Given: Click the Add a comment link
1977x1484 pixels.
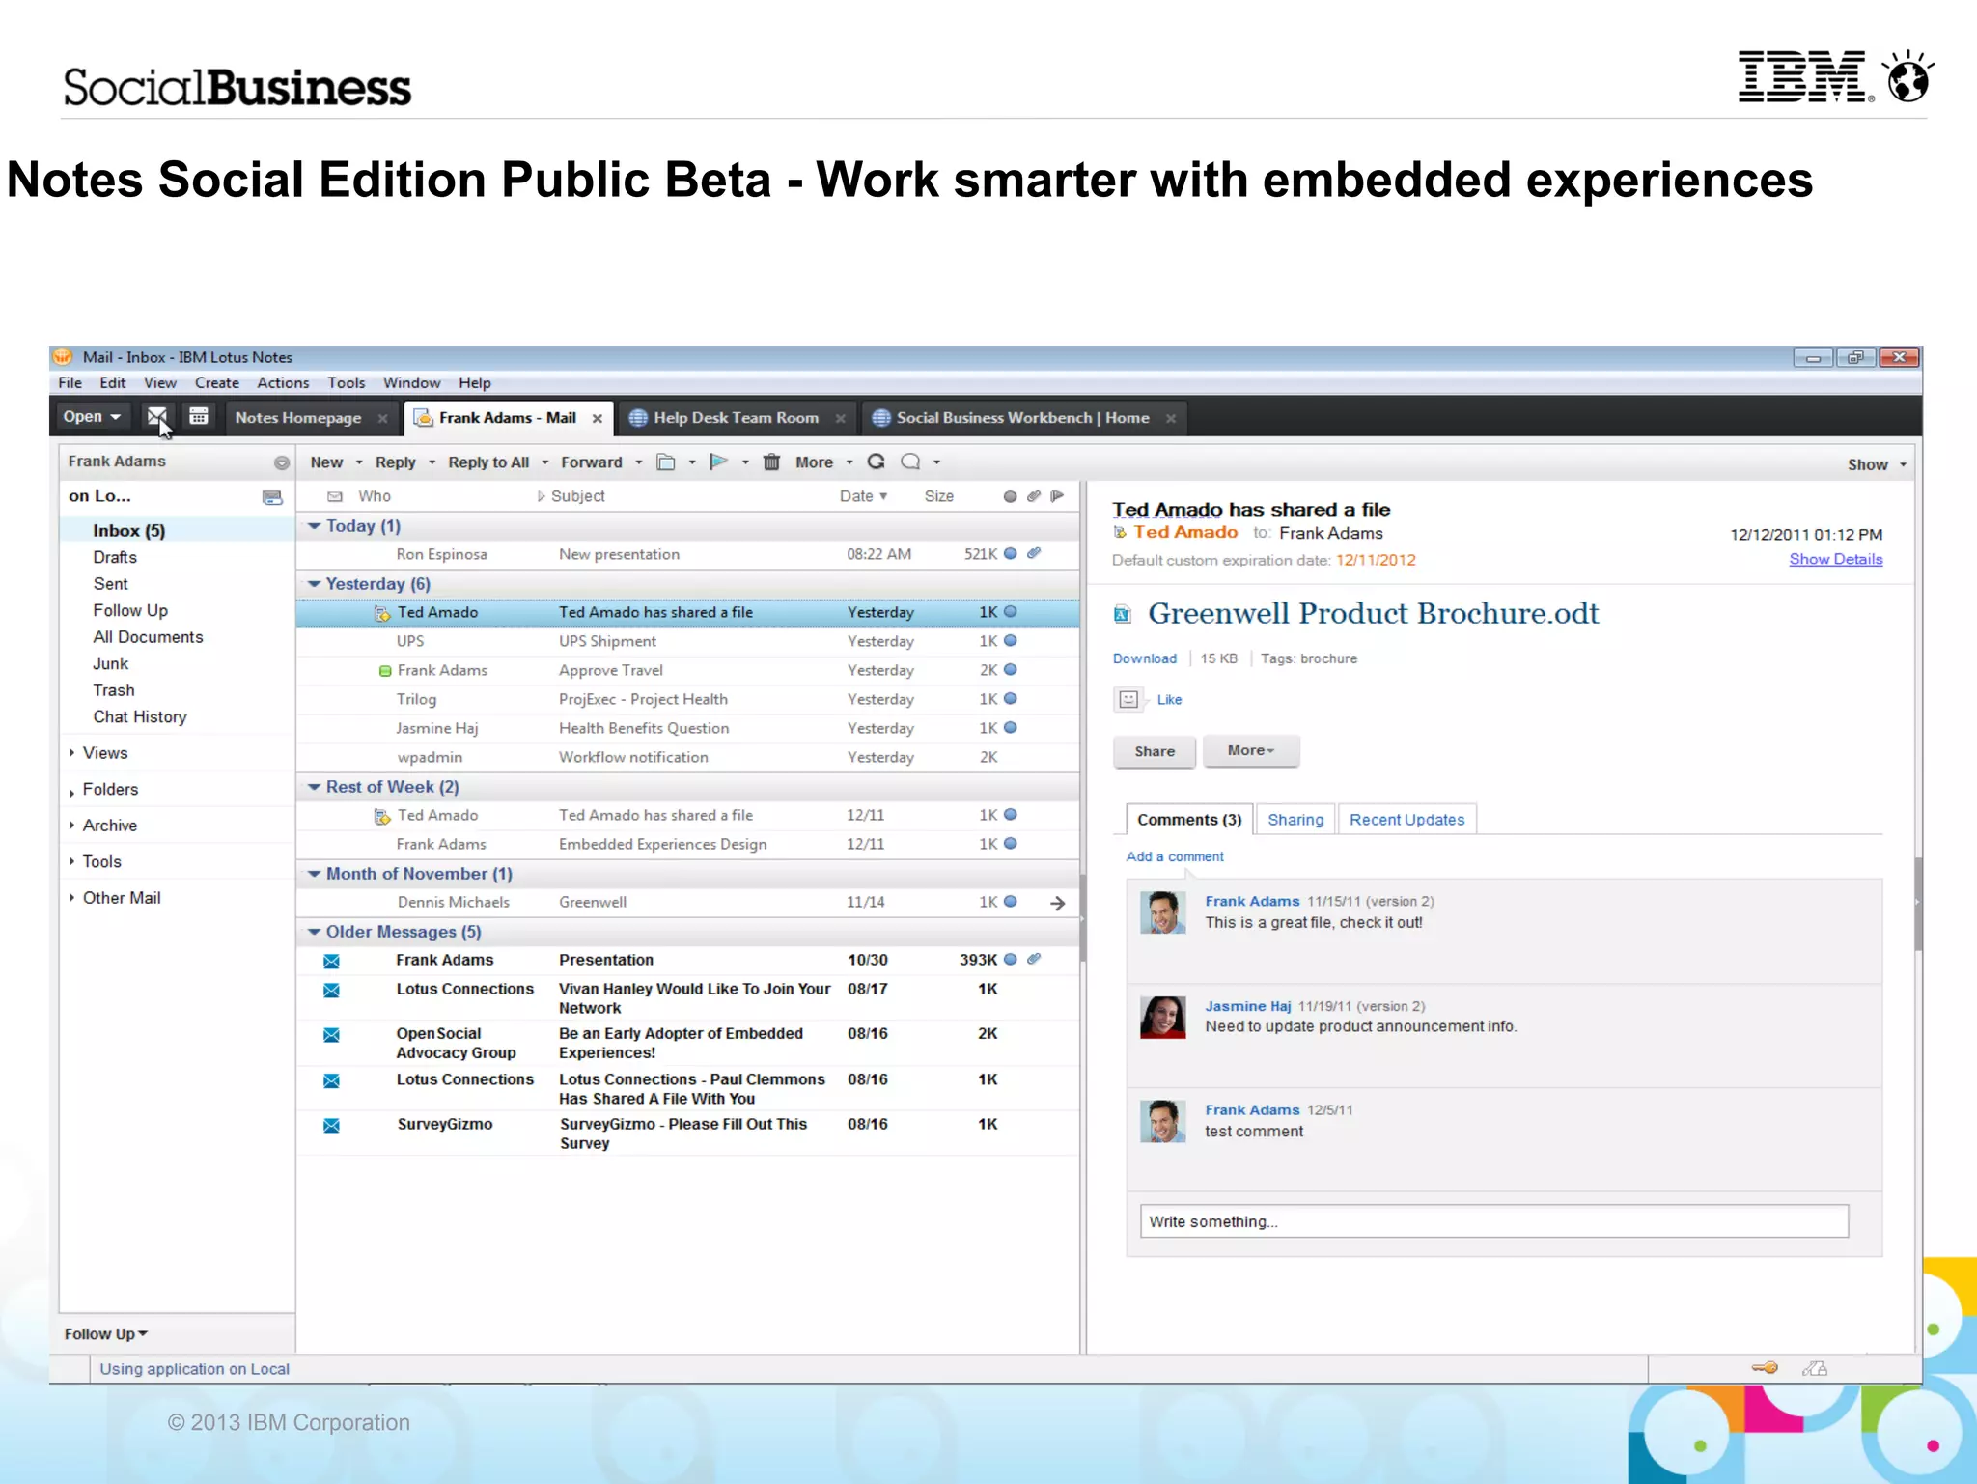Looking at the screenshot, I should 1175,856.
